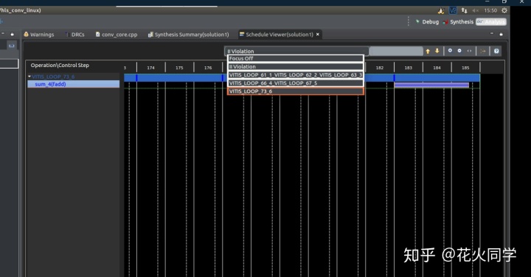Switch to the Analysis perspective
The height and width of the screenshot is (277, 531).
point(490,21)
